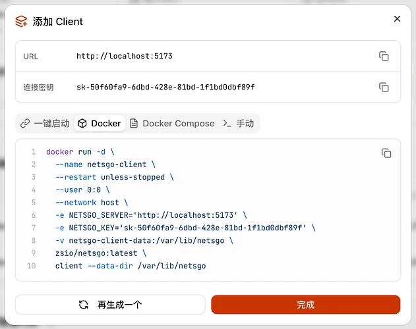Click the layers-plus icon beside 添加 Client
The image size is (416, 329).
(21, 21)
